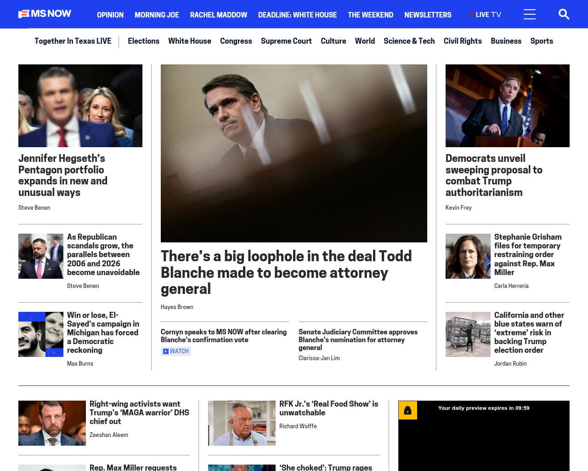The image size is (588, 471).
Task: Open author Jordan Rubin link
Action: coord(510,364)
